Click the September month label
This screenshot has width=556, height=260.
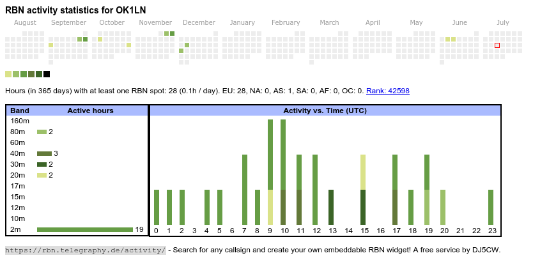68,22
